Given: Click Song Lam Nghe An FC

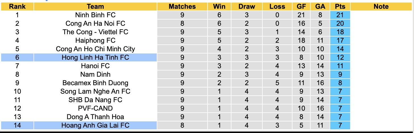Looking at the screenshot, I should (x=95, y=91).
